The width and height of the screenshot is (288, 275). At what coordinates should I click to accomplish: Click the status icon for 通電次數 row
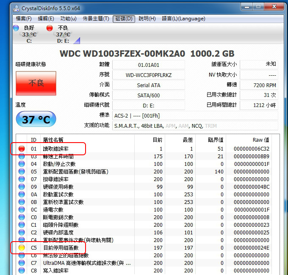(x=22, y=209)
